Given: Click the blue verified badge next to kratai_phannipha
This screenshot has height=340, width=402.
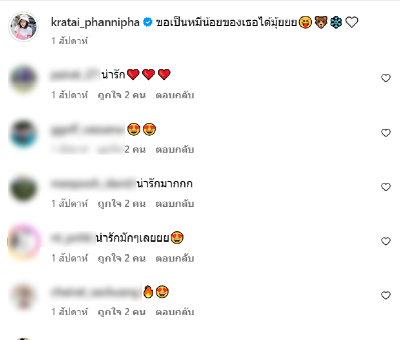Looking at the screenshot, I should tap(148, 22).
